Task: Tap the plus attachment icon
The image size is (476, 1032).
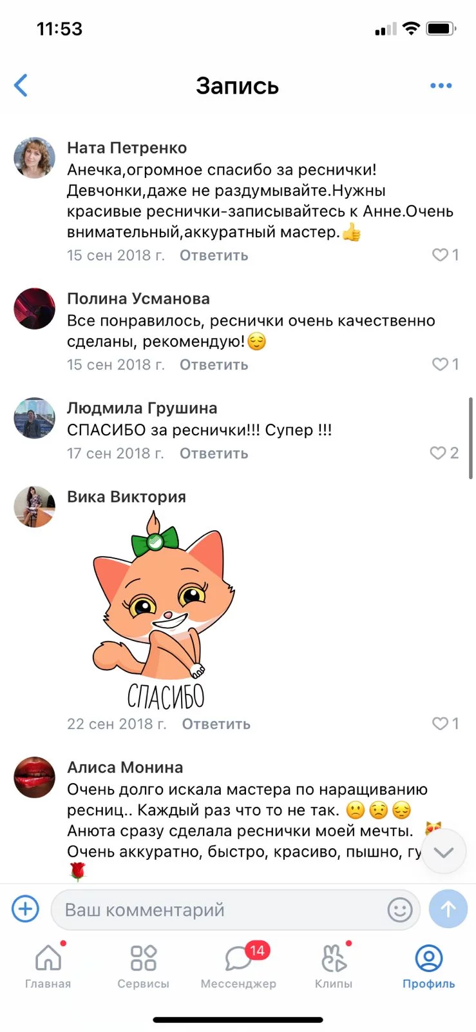Action: pos(26,909)
